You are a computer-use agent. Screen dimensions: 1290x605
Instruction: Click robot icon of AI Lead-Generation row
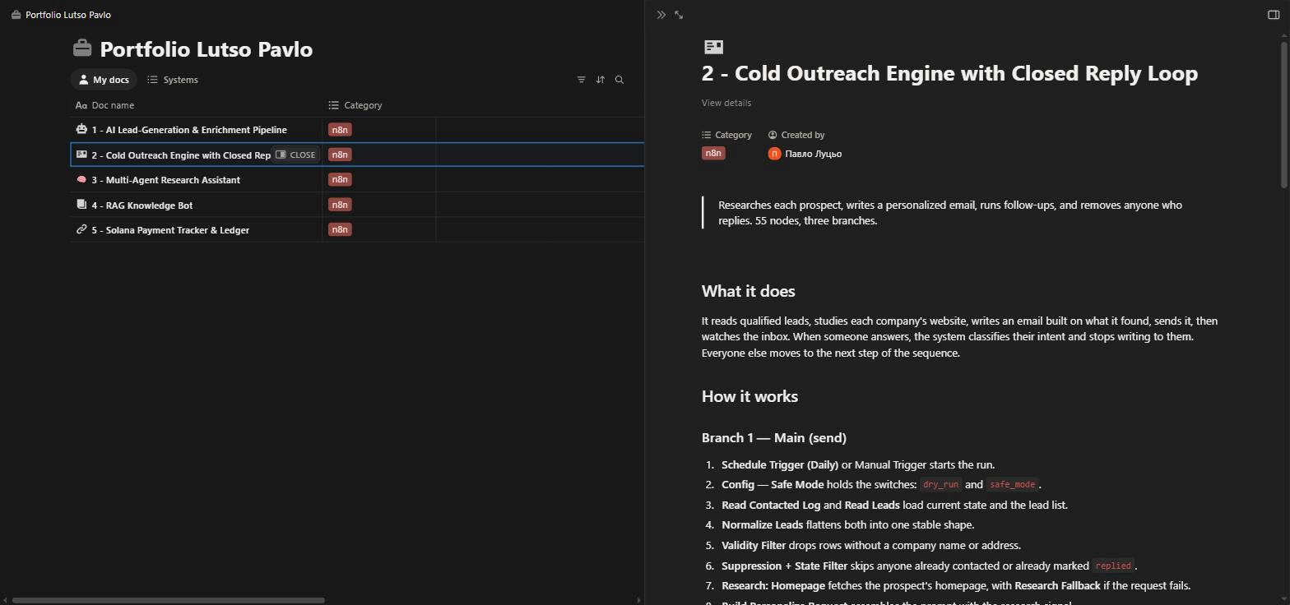coord(81,129)
